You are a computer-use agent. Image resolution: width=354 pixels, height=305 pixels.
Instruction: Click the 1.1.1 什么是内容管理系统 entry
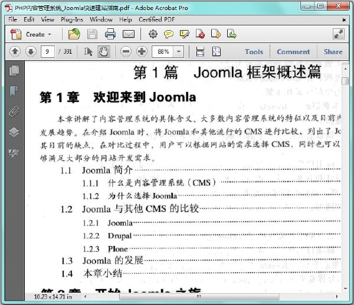tap(211, 183)
